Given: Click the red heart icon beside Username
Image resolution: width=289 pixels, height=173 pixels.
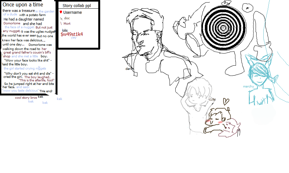Looking at the screenshot, I should tap(61, 12).
